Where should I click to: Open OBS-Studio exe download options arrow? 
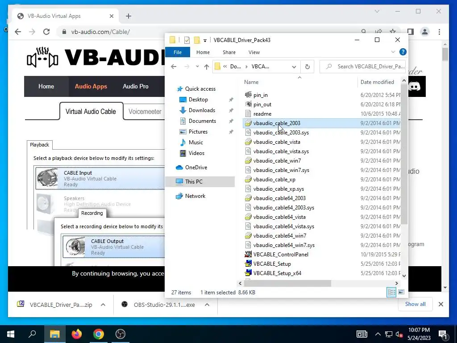(x=207, y=305)
